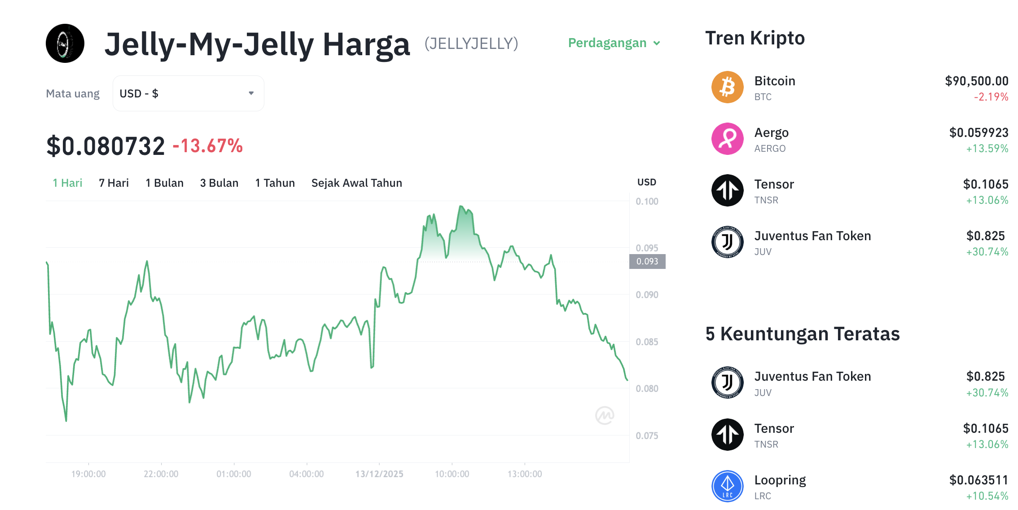This screenshot has width=1018, height=510.
Task: Select the 3 Bulan period
Action: (219, 183)
